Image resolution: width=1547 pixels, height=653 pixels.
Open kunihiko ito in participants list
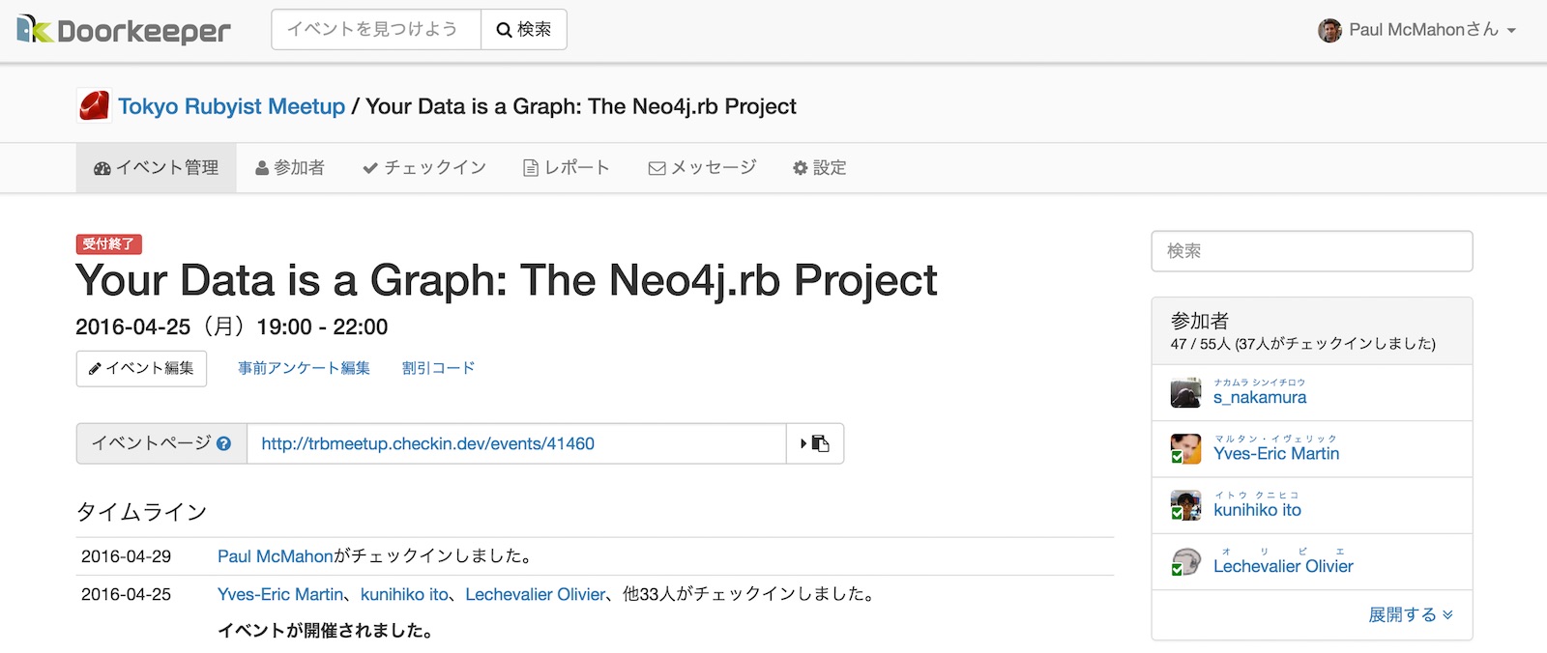(x=1257, y=510)
